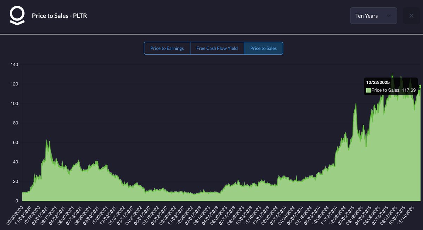Click the February 2025 peak near 100
Image resolution: width=423 pixels, height=230 pixels.
click(x=356, y=104)
